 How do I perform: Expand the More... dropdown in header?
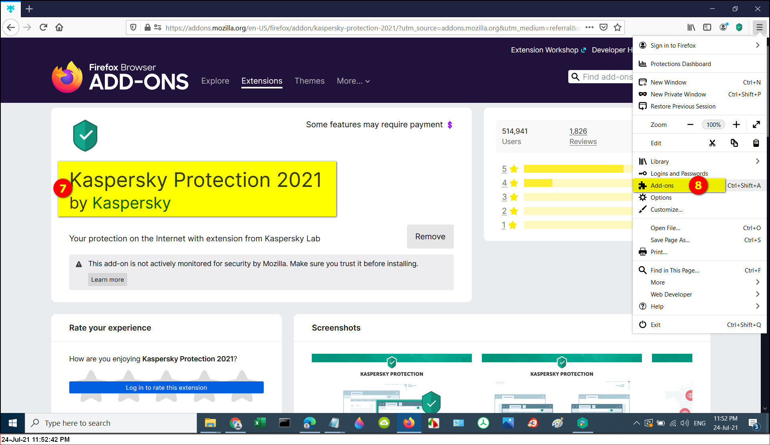pos(353,81)
